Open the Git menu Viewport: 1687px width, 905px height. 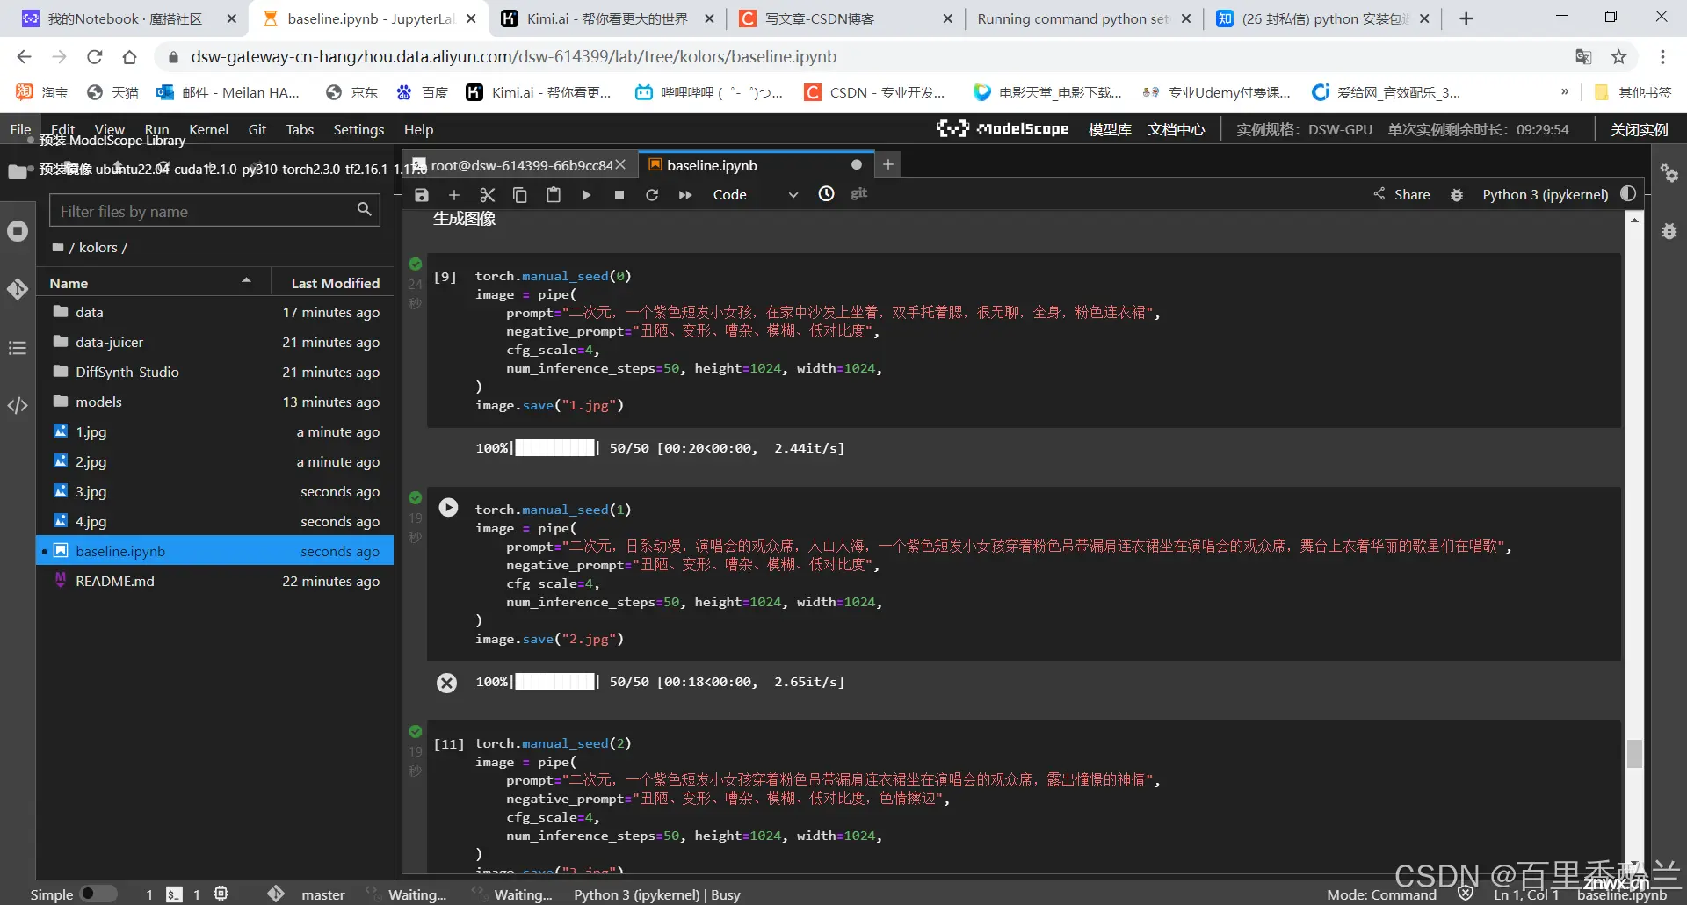[257, 129]
